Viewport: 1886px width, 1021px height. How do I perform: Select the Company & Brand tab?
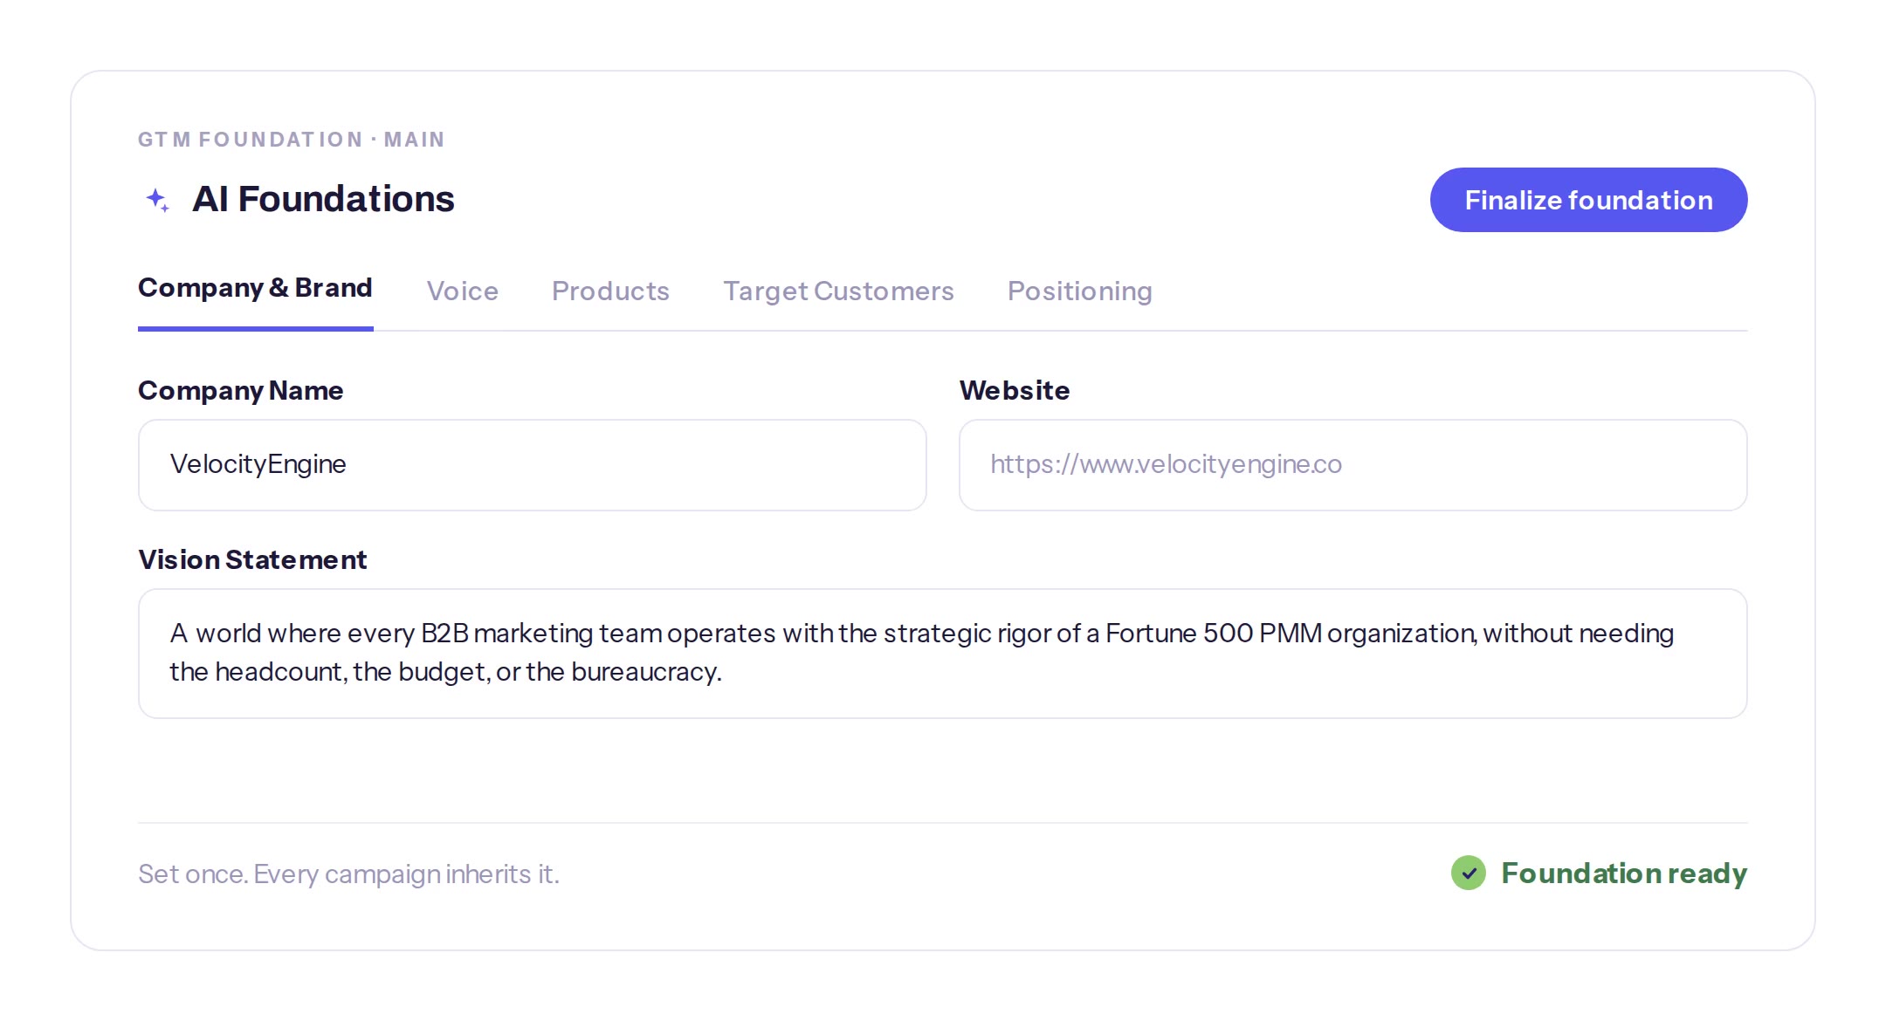coord(255,288)
